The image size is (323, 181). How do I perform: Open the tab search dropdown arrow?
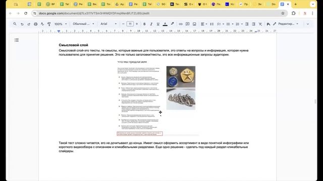pos(313,4)
